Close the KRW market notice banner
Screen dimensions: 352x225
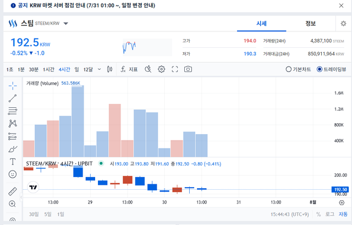341,6
